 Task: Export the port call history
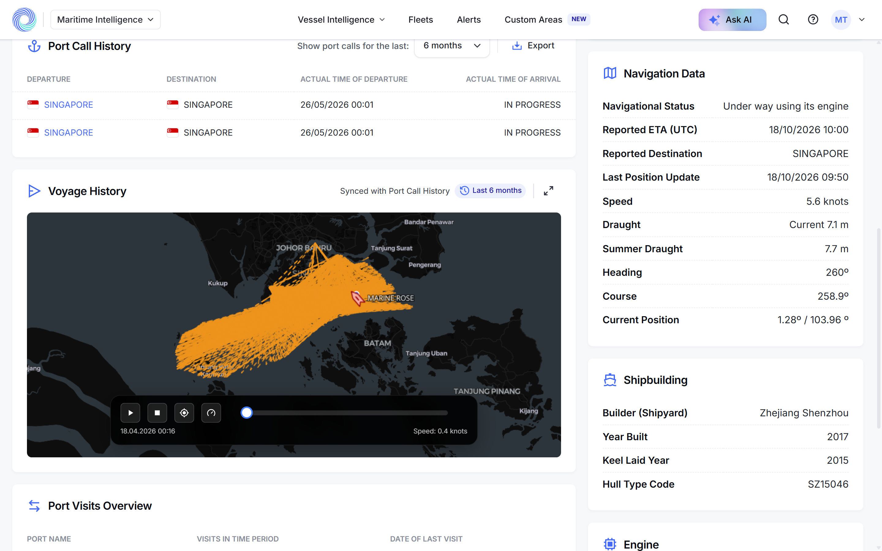(533, 46)
